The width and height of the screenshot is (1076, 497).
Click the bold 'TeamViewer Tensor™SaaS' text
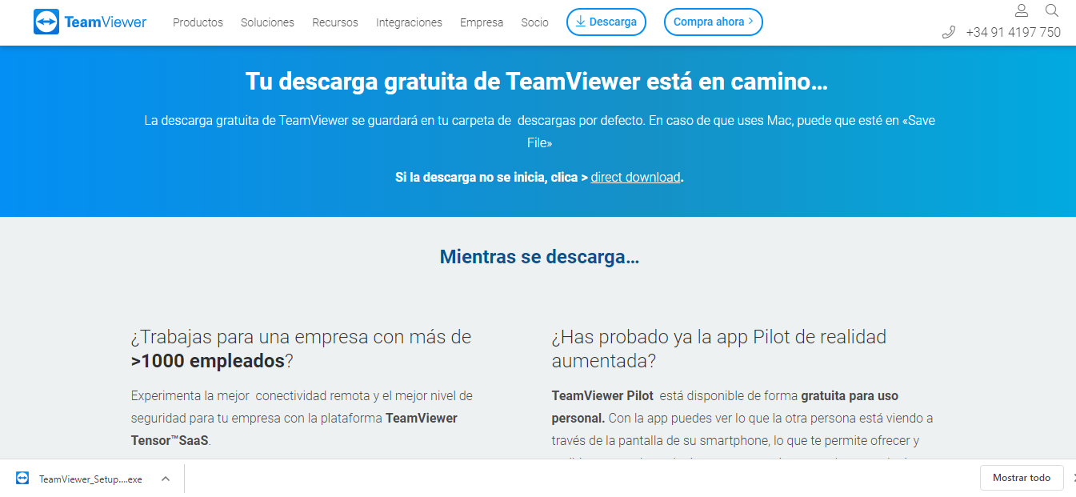pos(294,429)
